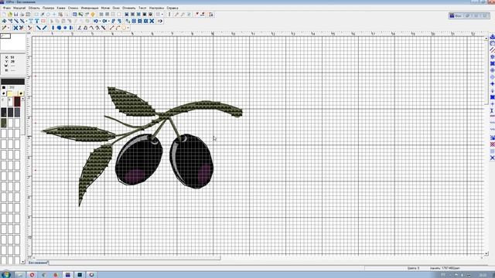Open the Стежок menu
495x278 pixels.
click(x=73, y=8)
